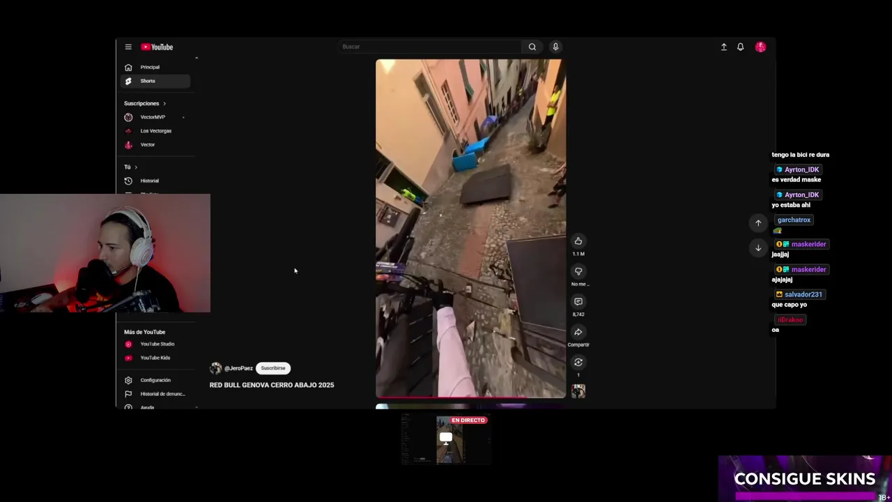Open the hamburger guide menu
The width and height of the screenshot is (892, 502).
128,47
